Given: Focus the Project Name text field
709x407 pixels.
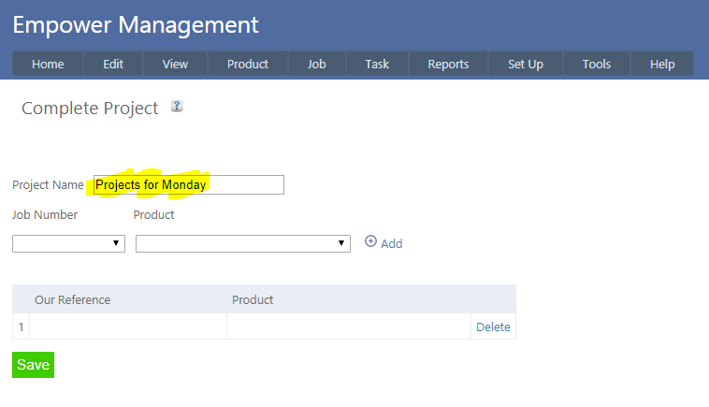Looking at the screenshot, I should click(189, 185).
